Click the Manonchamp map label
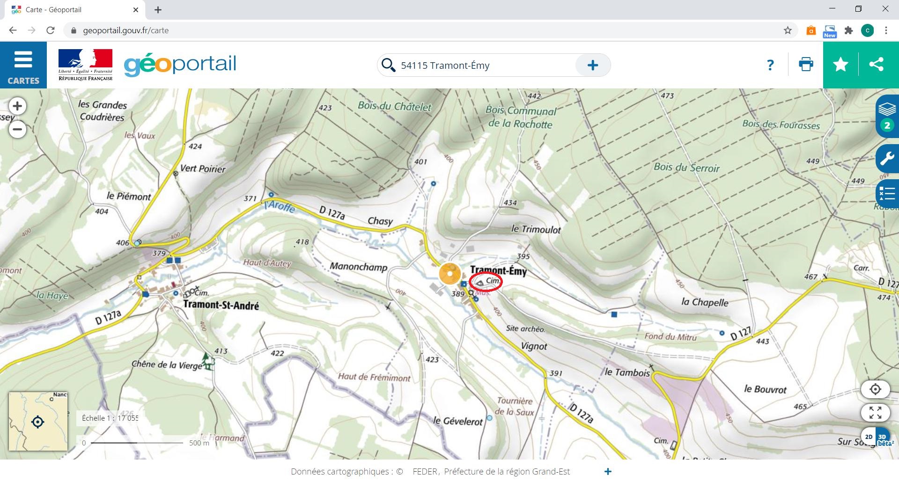This screenshot has width=899, height=482. click(359, 267)
